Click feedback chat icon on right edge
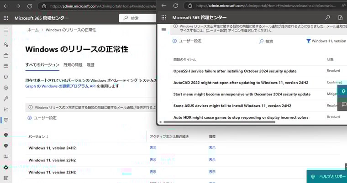Screen dimensions: 347x183 (x=343, y=104)
